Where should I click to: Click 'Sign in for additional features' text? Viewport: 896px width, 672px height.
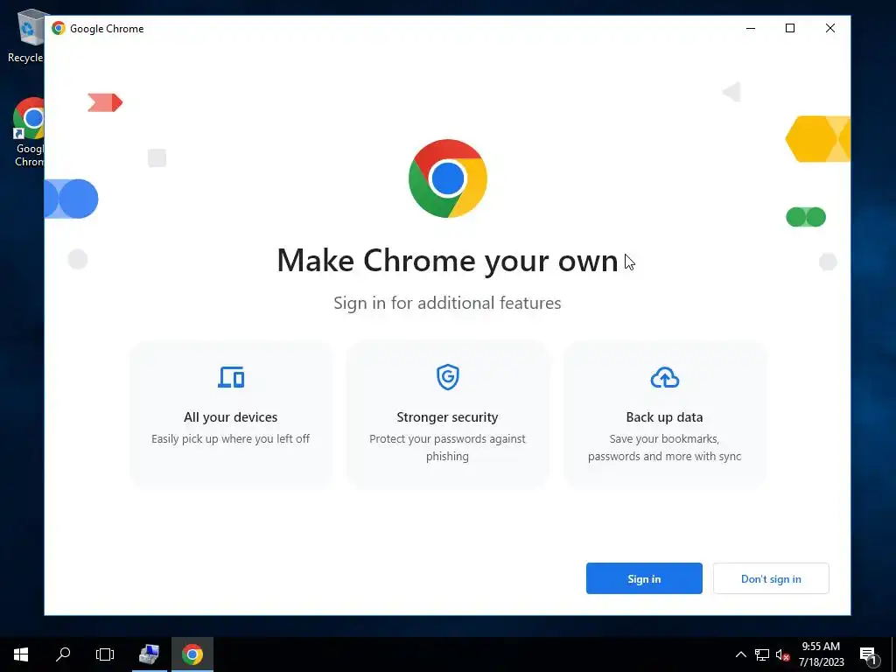click(447, 303)
